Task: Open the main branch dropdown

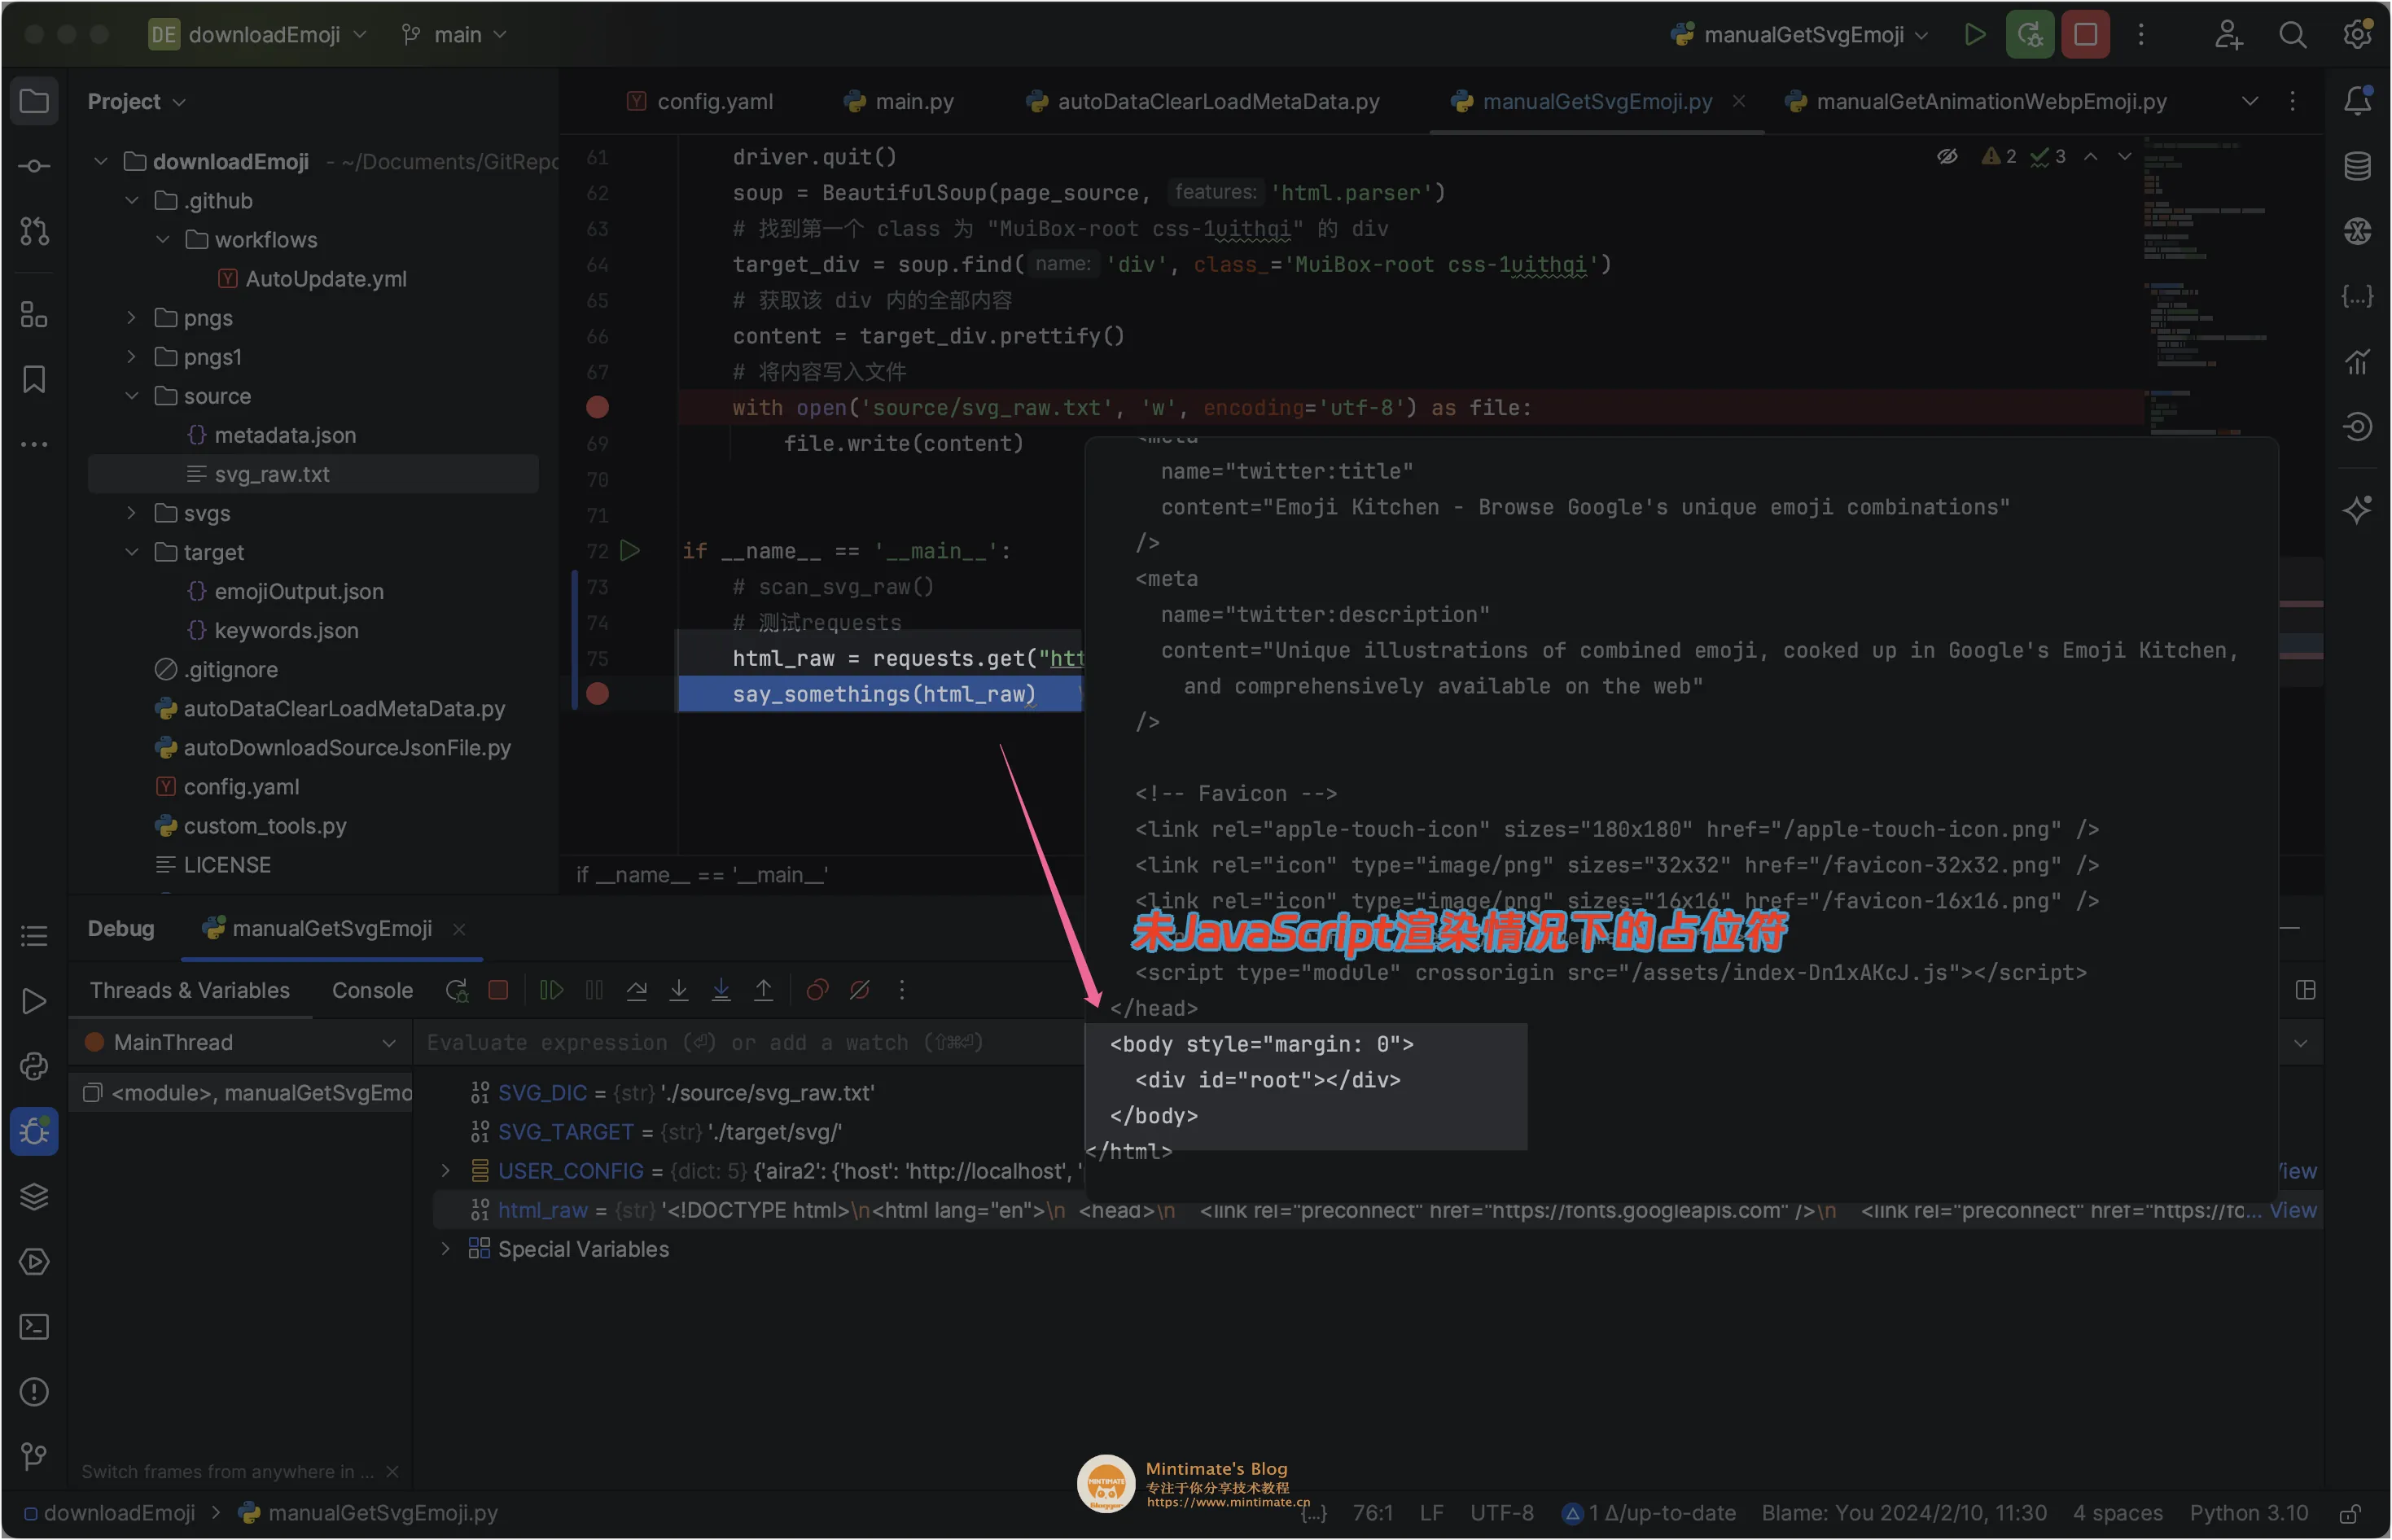Action: (x=455, y=35)
